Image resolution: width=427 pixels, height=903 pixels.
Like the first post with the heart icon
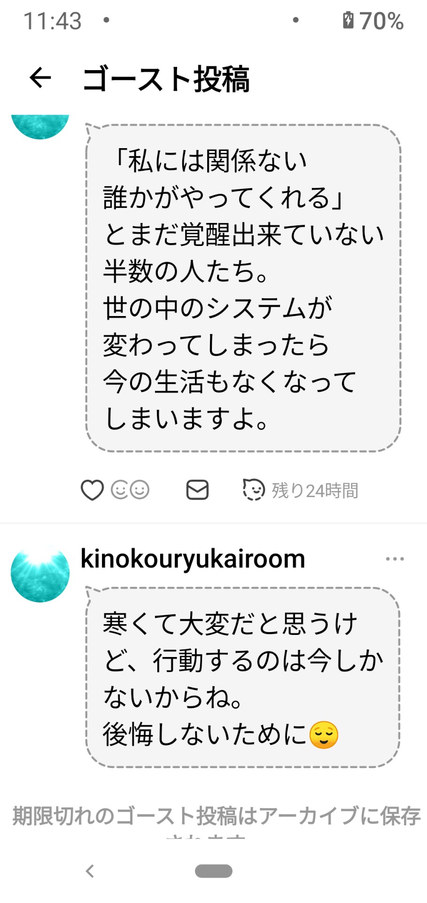[x=92, y=490]
